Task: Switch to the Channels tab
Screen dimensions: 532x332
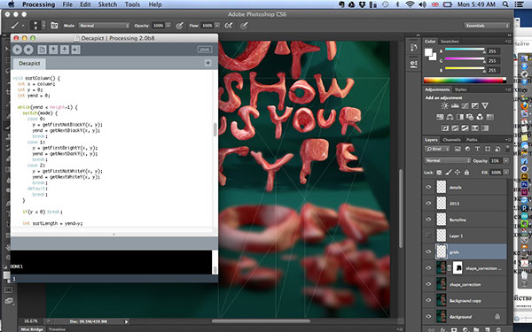Action: 451,140
